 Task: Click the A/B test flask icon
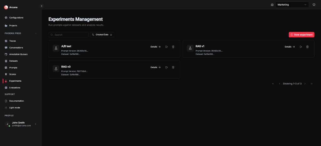(56, 48)
